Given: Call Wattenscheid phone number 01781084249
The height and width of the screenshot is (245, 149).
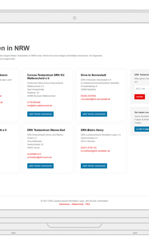Looking at the screenshot, I should point(34,102).
